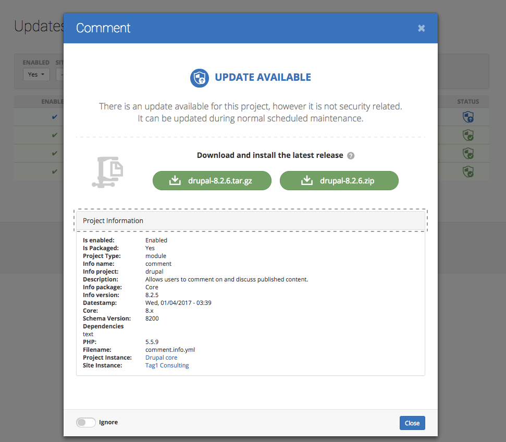This screenshot has width=506, height=442.
Task: Click the archive compress file icon
Action: [107, 172]
